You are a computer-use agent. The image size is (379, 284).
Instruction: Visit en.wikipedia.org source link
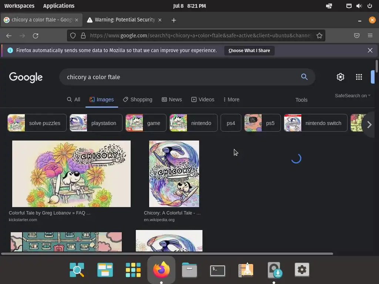point(159,220)
